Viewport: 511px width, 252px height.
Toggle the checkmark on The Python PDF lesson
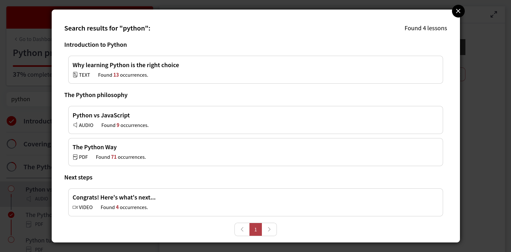coord(11,215)
